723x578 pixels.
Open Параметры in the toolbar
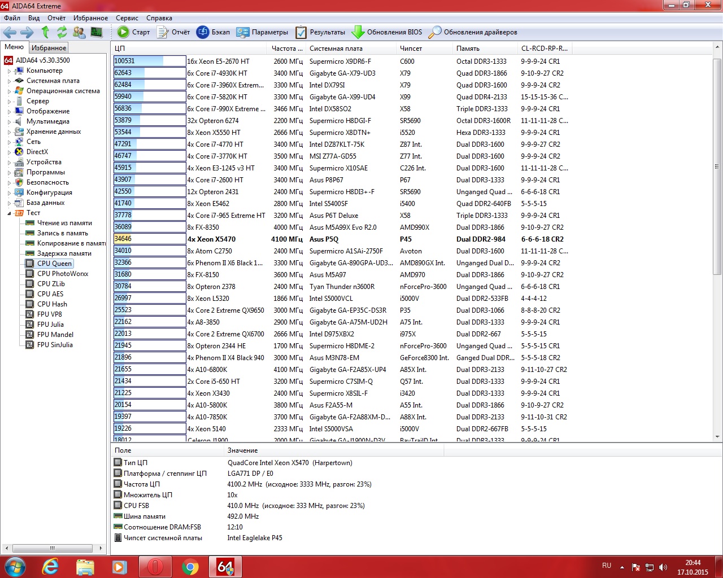pyautogui.click(x=262, y=32)
